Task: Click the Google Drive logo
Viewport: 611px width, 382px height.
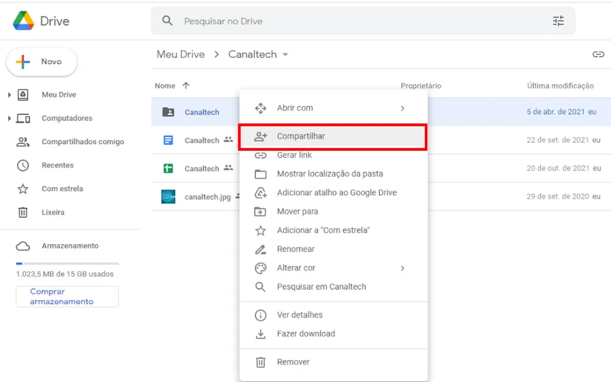Action: (x=23, y=21)
